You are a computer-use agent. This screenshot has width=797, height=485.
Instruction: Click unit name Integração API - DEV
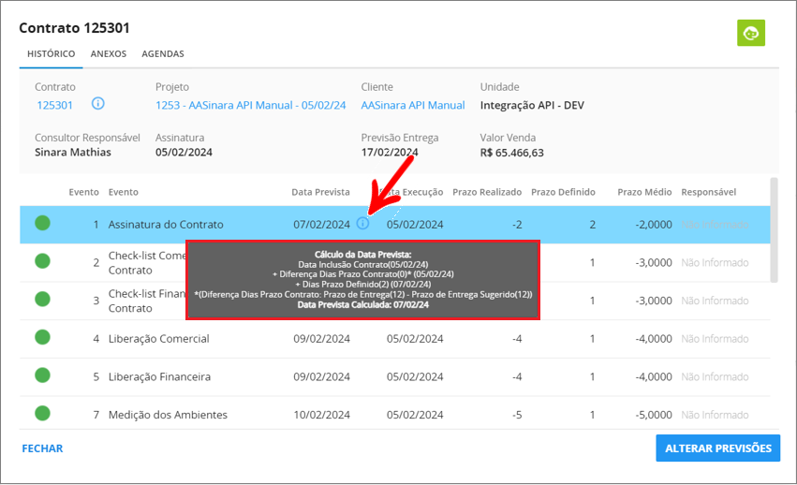pyautogui.click(x=532, y=106)
